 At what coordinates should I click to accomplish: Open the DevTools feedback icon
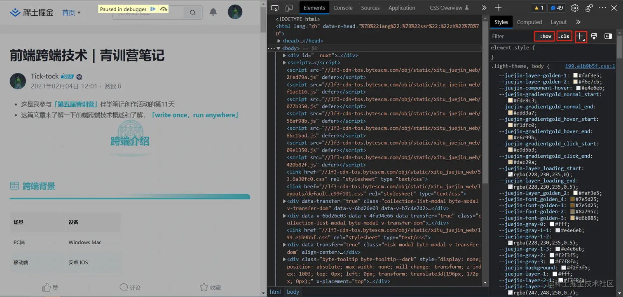(589, 8)
